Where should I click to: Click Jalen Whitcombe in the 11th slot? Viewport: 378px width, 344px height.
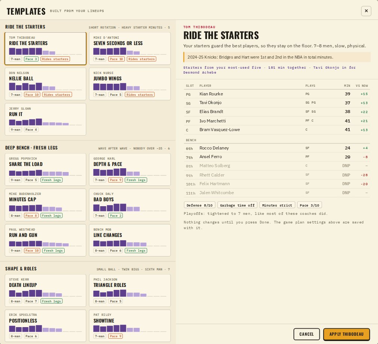(277, 193)
